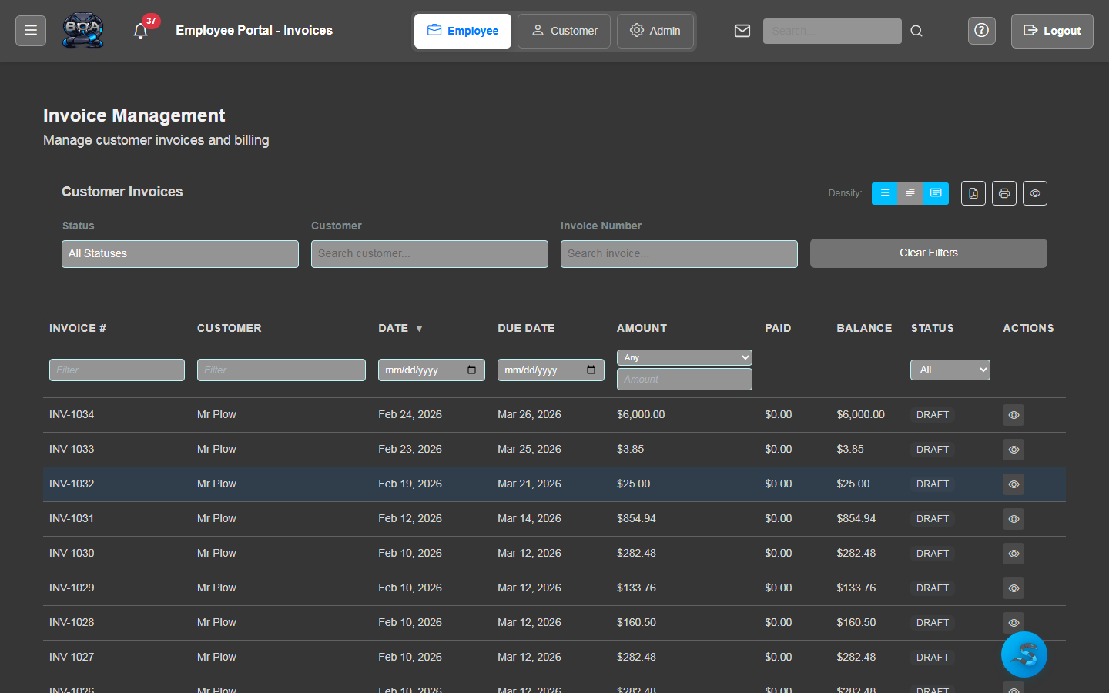Open the notifications bell

[x=140, y=31]
